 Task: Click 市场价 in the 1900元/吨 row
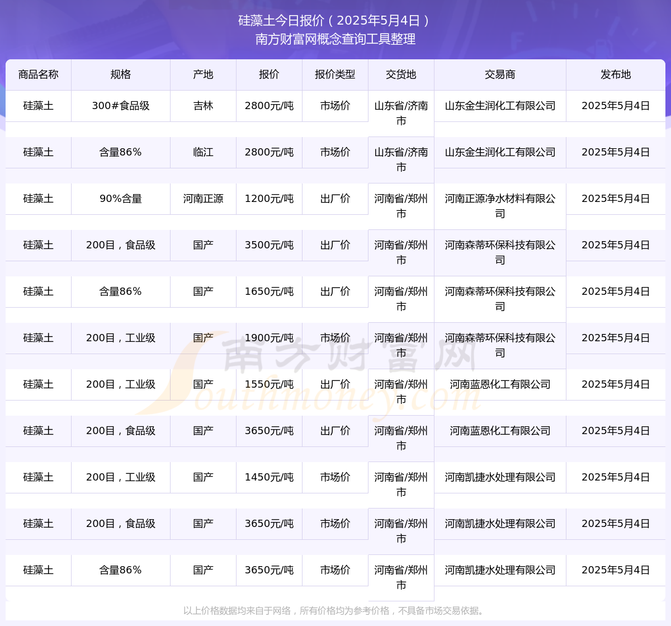click(335, 338)
